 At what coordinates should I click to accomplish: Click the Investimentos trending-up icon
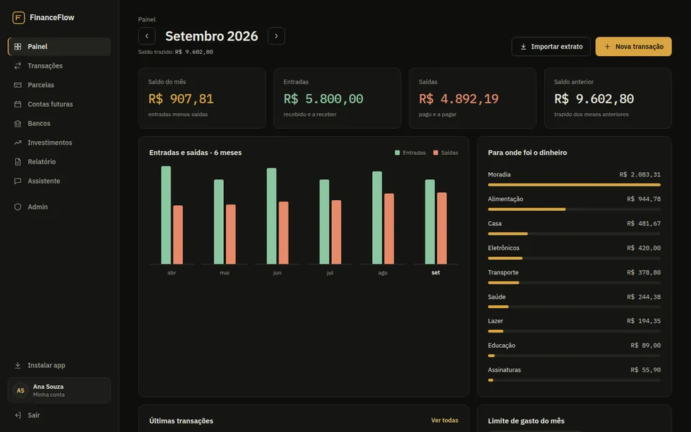pyautogui.click(x=17, y=143)
